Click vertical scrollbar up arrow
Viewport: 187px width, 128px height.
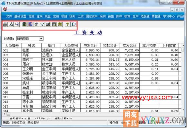pos(183,46)
